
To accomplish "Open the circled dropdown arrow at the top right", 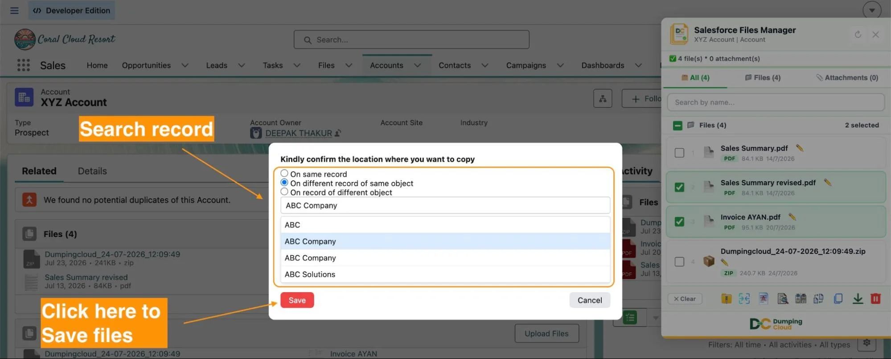I will pyautogui.click(x=872, y=10).
